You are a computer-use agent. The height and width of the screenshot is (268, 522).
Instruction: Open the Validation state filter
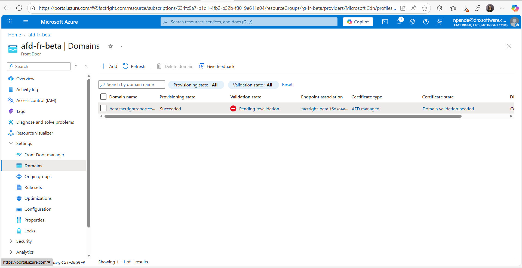click(253, 85)
